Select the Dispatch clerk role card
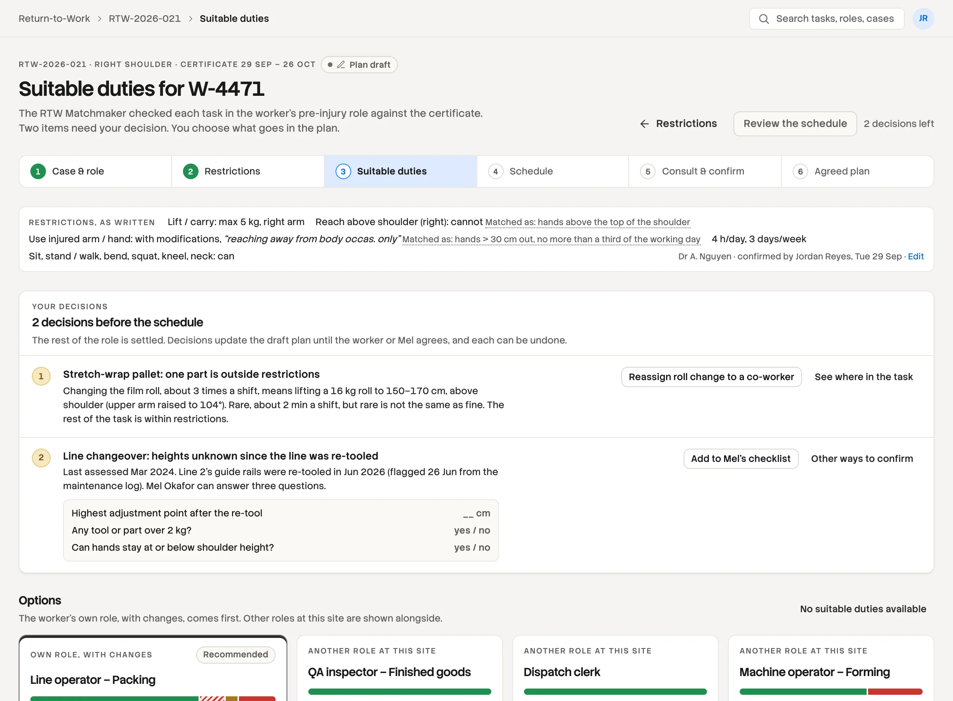This screenshot has width=953, height=701. (x=615, y=668)
